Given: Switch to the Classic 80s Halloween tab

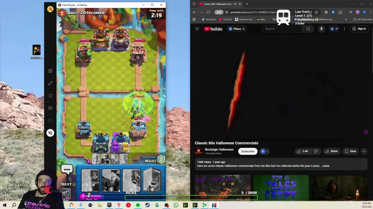Looking at the screenshot, I should pos(218,4).
